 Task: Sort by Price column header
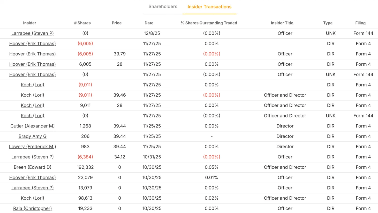117,23
